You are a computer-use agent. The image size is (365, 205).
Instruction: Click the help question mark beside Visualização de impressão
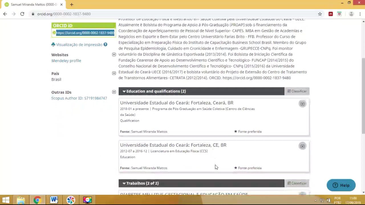[105, 44]
